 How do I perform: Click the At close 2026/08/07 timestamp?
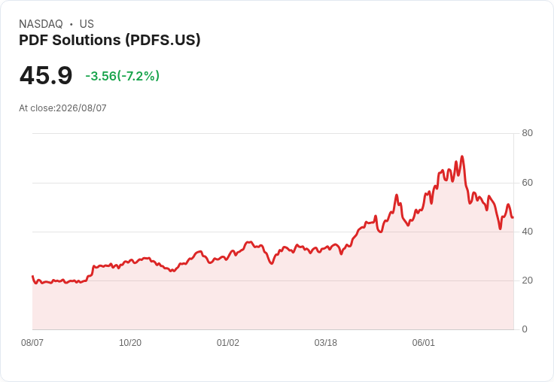62,108
